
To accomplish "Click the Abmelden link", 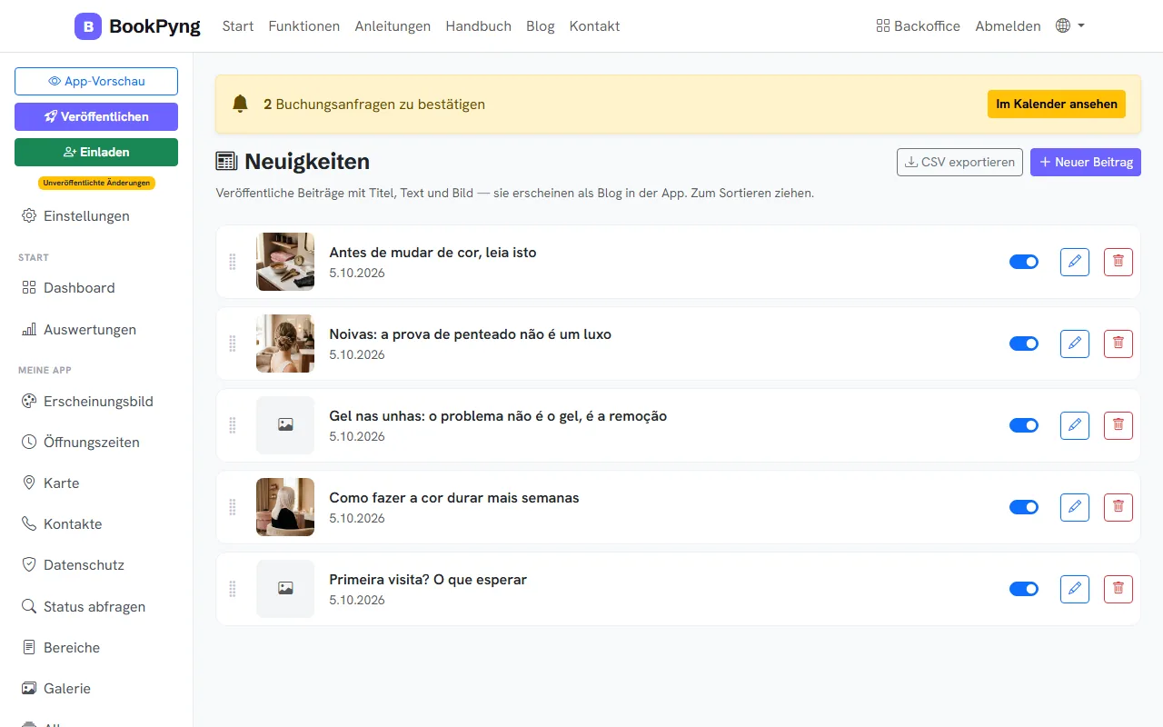I will pyautogui.click(x=1008, y=26).
